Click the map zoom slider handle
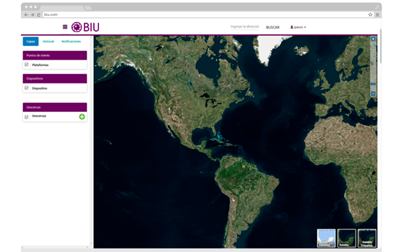 pyautogui.click(x=373, y=83)
